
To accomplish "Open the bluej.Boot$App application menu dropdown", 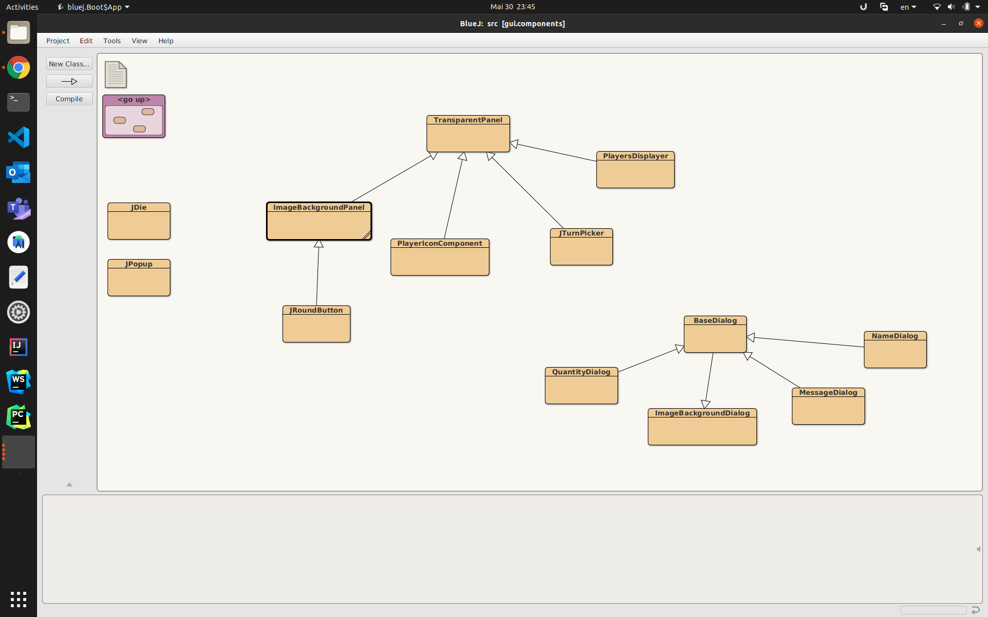I will point(94,7).
